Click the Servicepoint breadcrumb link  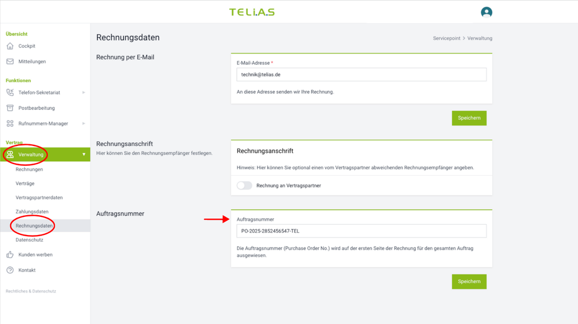(446, 38)
